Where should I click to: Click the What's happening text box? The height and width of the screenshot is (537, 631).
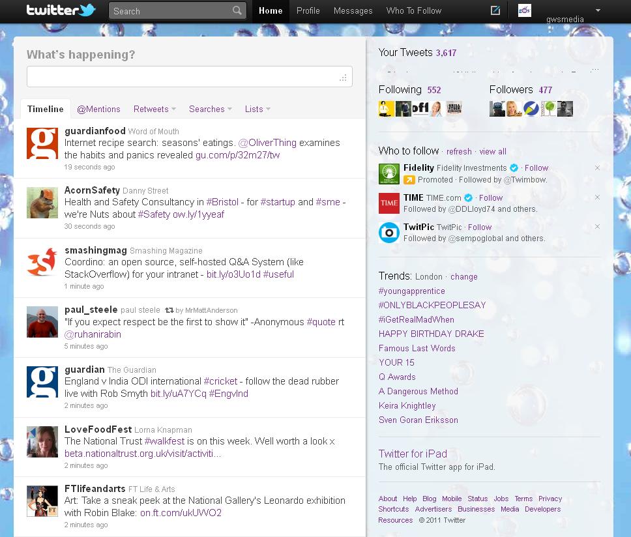tap(190, 76)
